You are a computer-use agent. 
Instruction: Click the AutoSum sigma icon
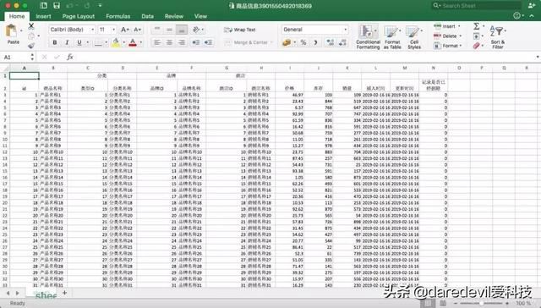click(477, 26)
